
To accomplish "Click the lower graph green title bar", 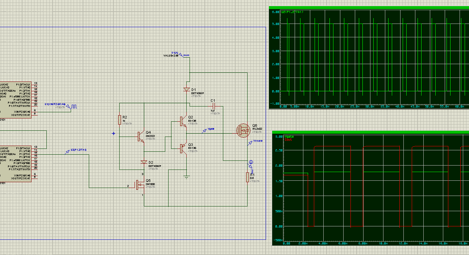I will coord(370,133).
